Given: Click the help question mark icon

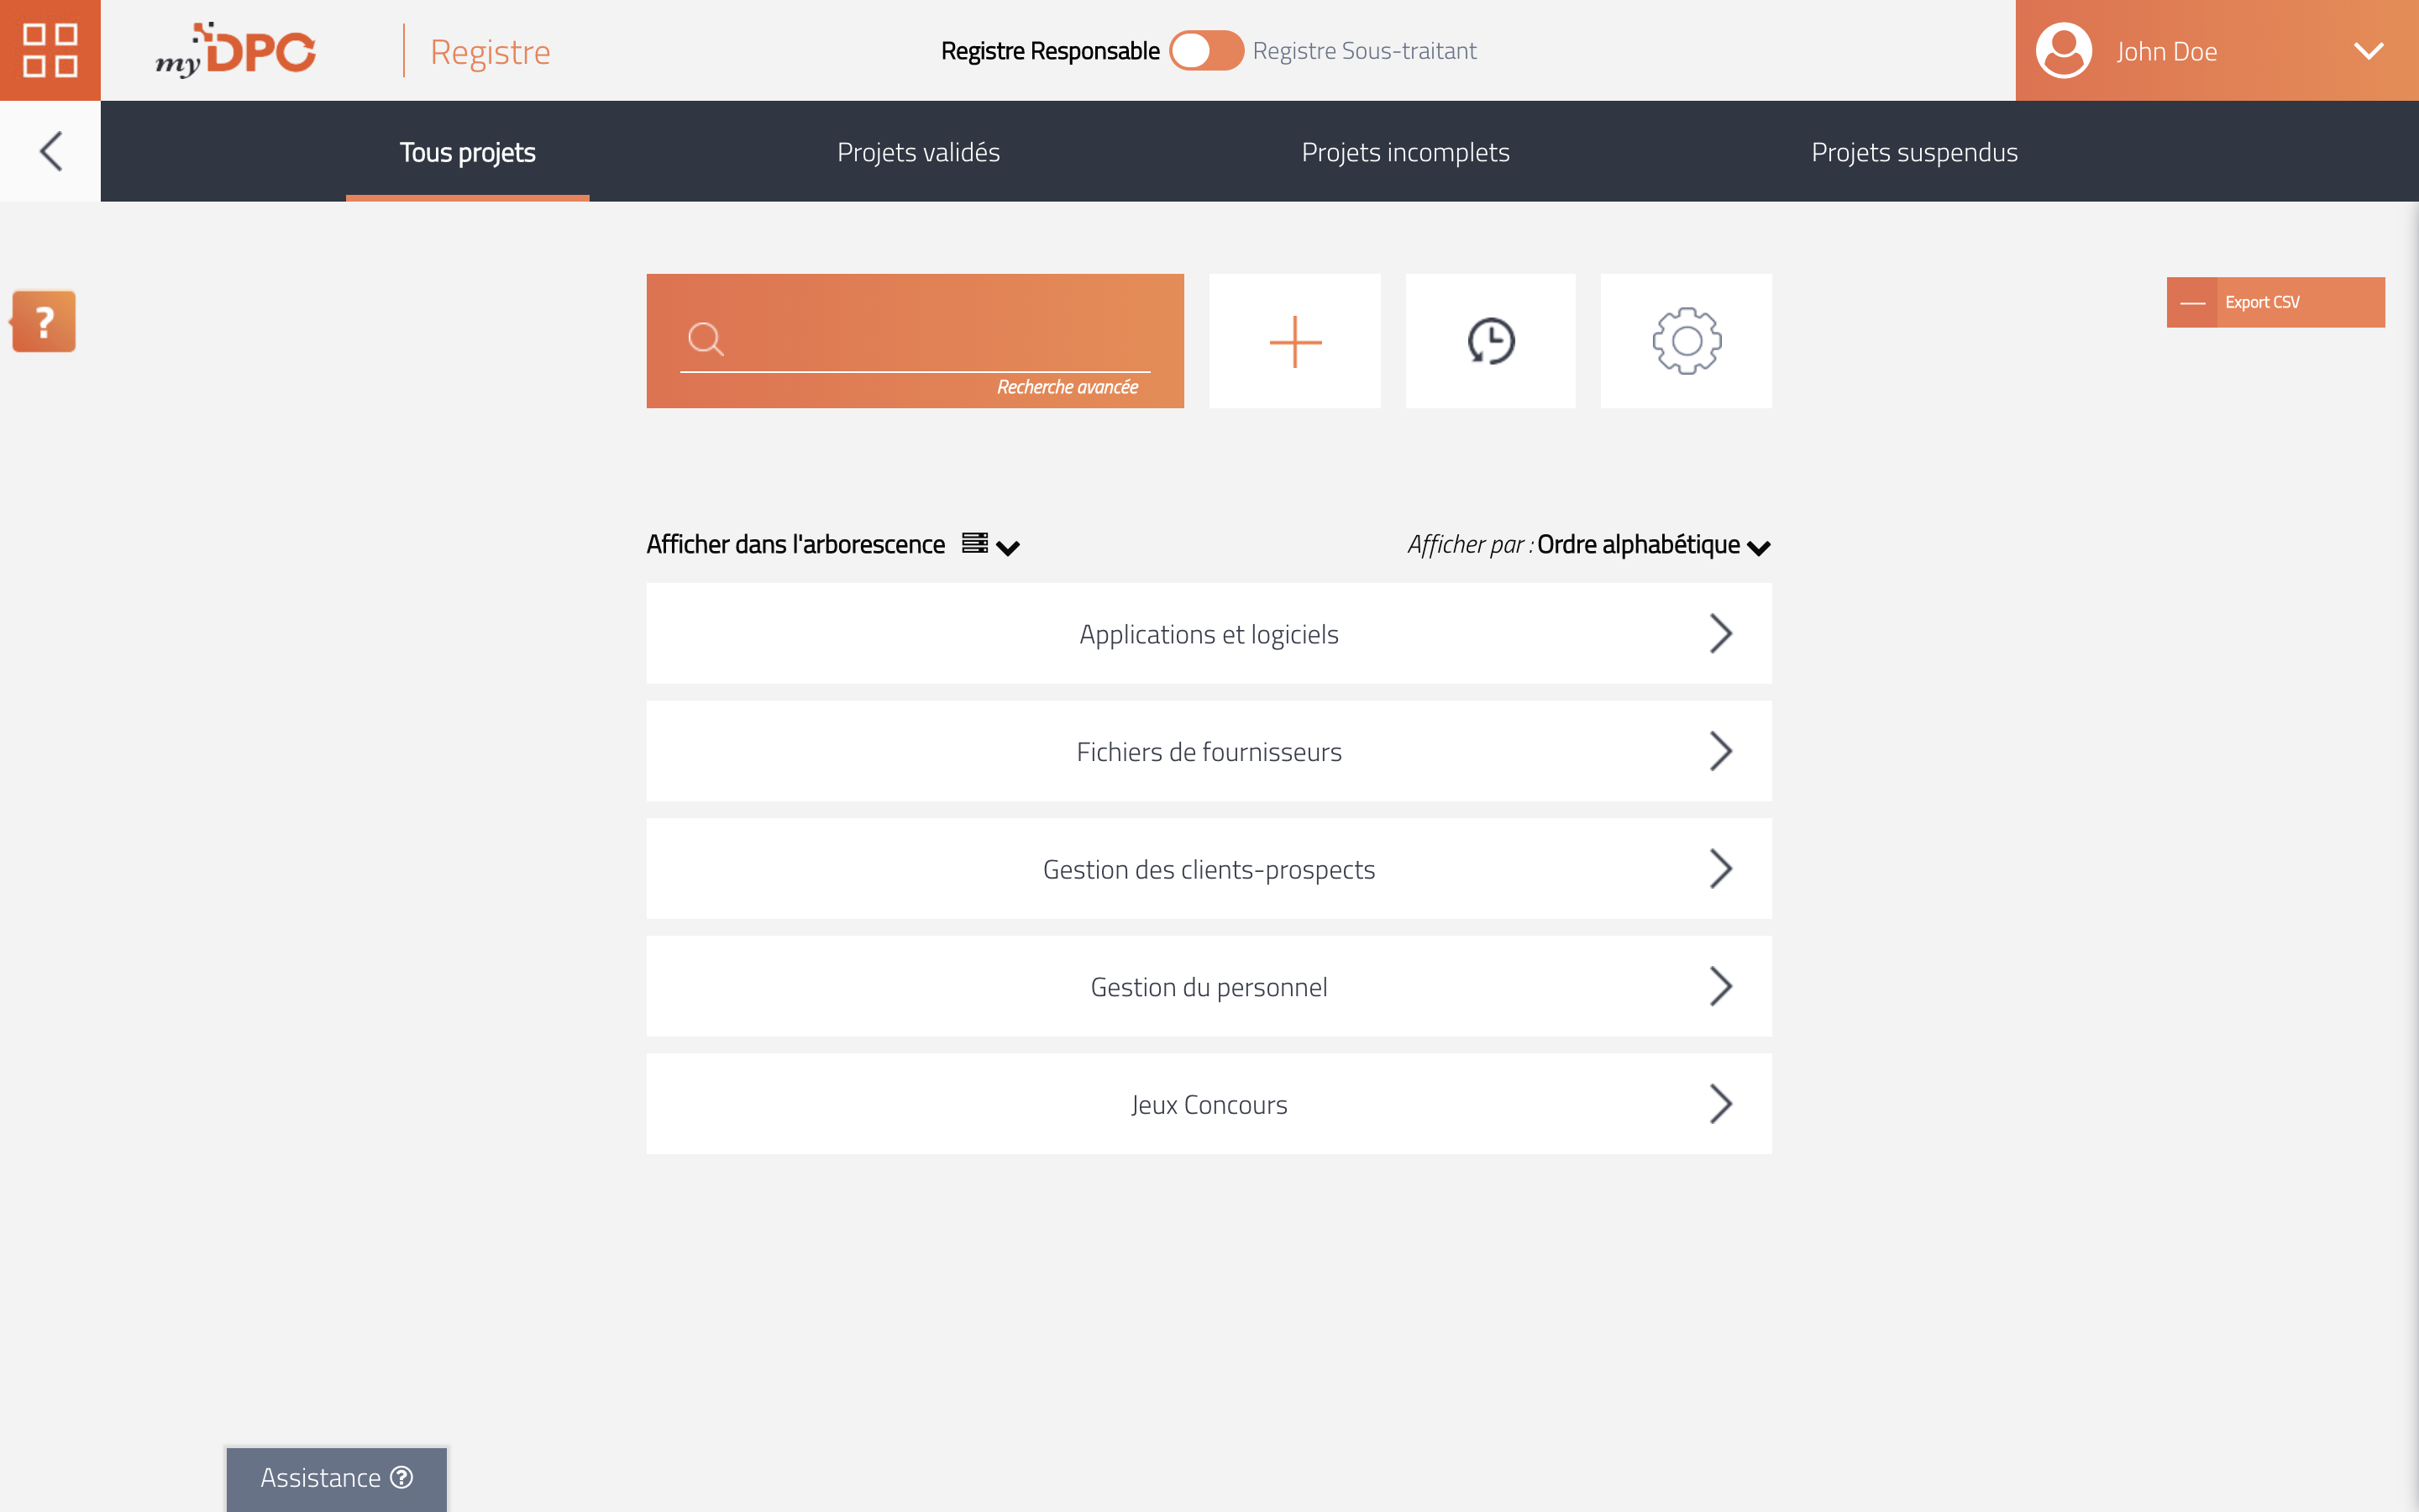Looking at the screenshot, I should [x=44, y=323].
